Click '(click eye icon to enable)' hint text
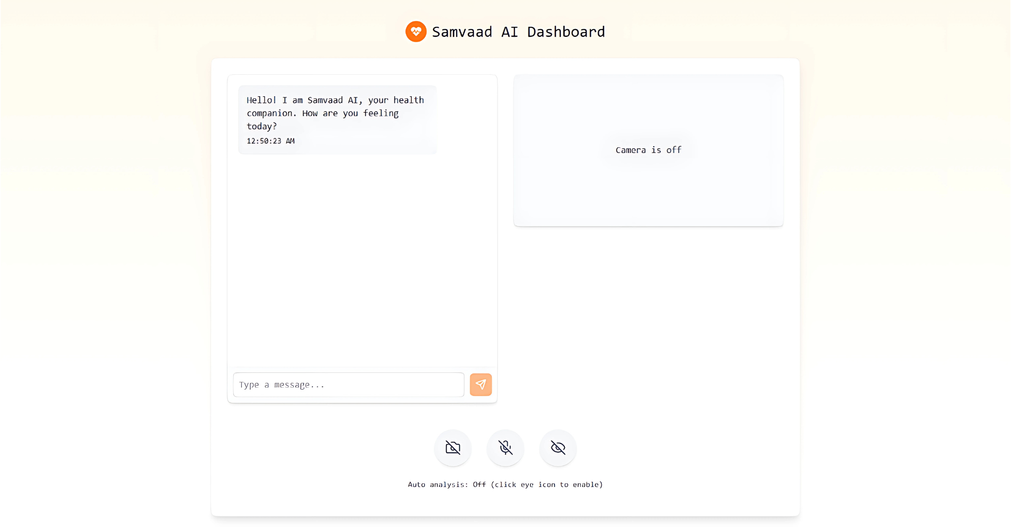This screenshot has height=527, width=1011. click(x=547, y=484)
